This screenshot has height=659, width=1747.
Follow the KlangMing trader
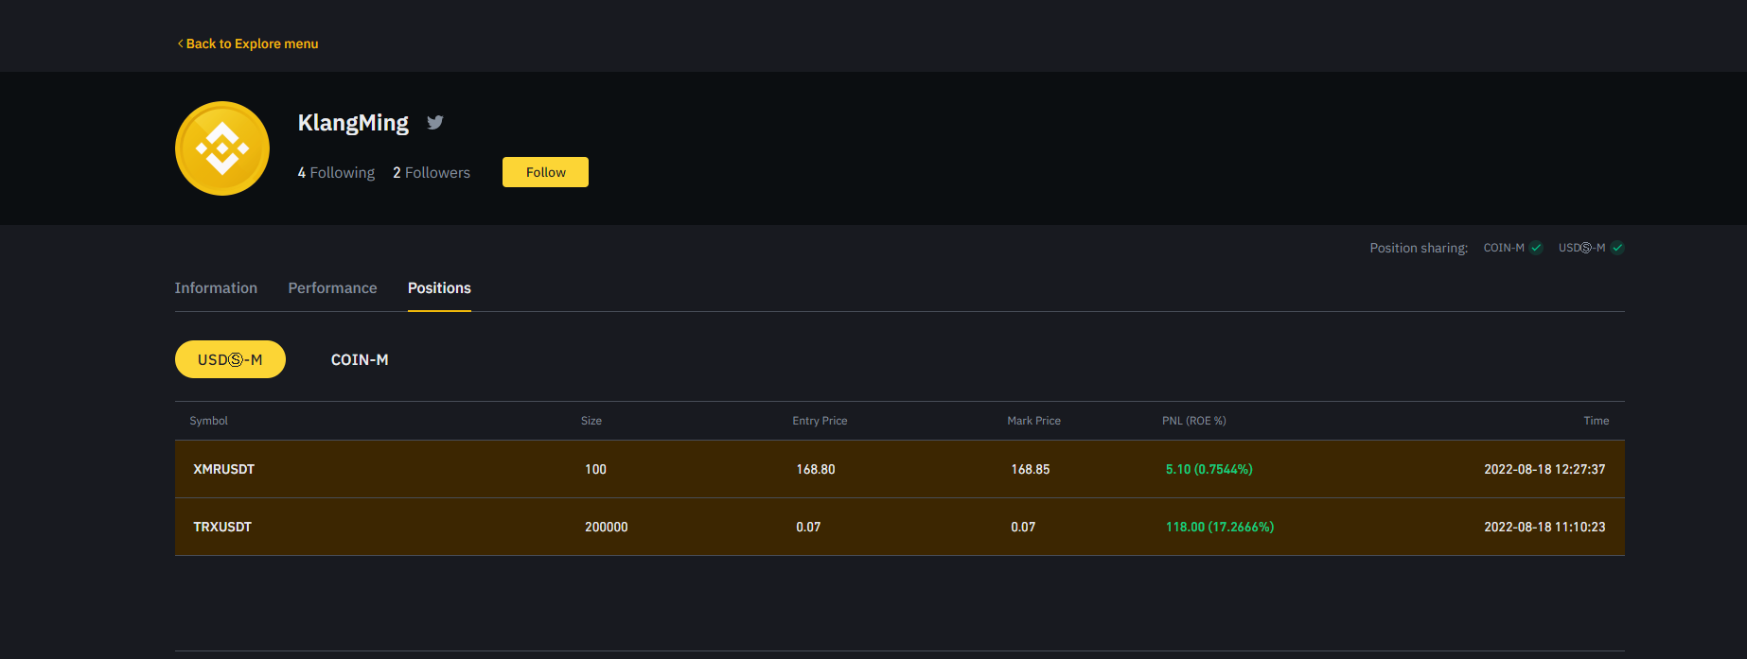(x=545, y=172)
